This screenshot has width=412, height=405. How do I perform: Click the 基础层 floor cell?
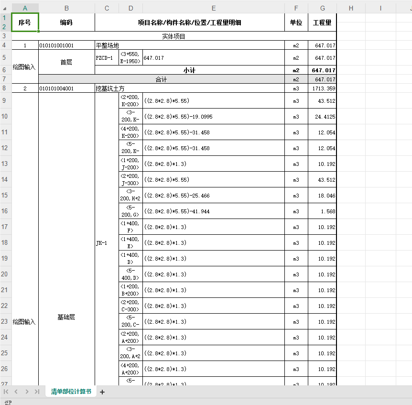(66, 317)
